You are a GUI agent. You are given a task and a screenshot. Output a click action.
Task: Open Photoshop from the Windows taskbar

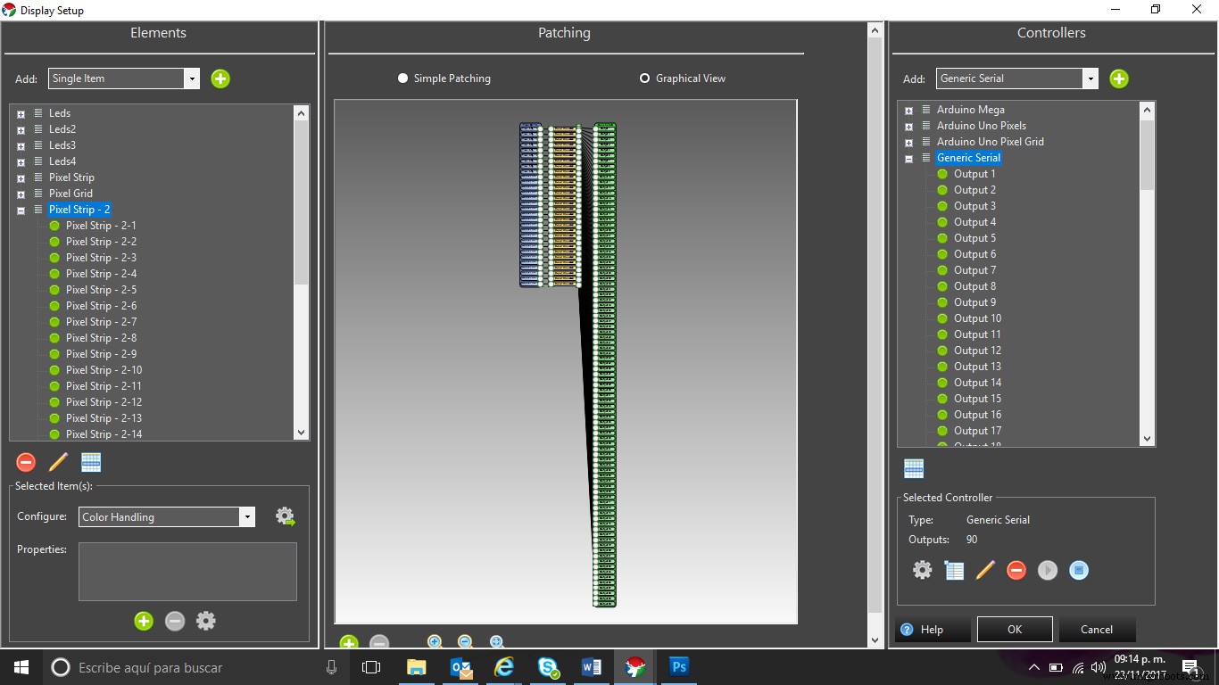[678, 667]
